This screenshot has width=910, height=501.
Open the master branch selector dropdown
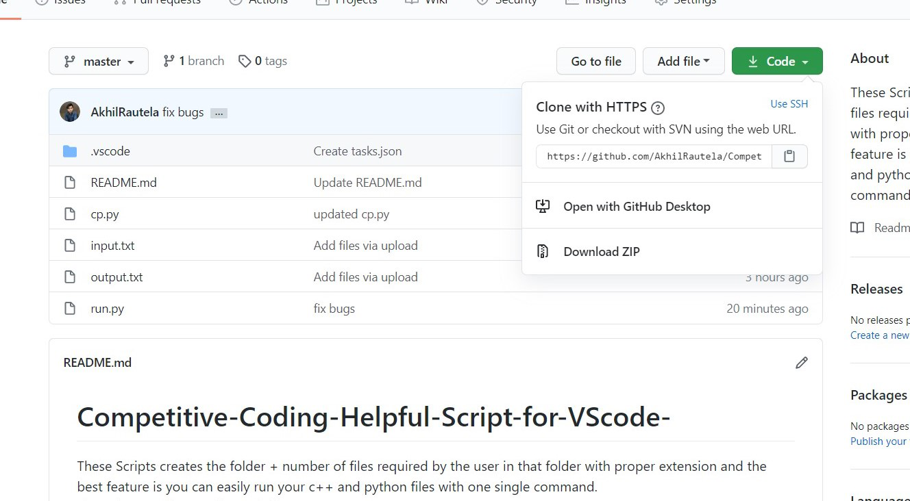[99, 61]
